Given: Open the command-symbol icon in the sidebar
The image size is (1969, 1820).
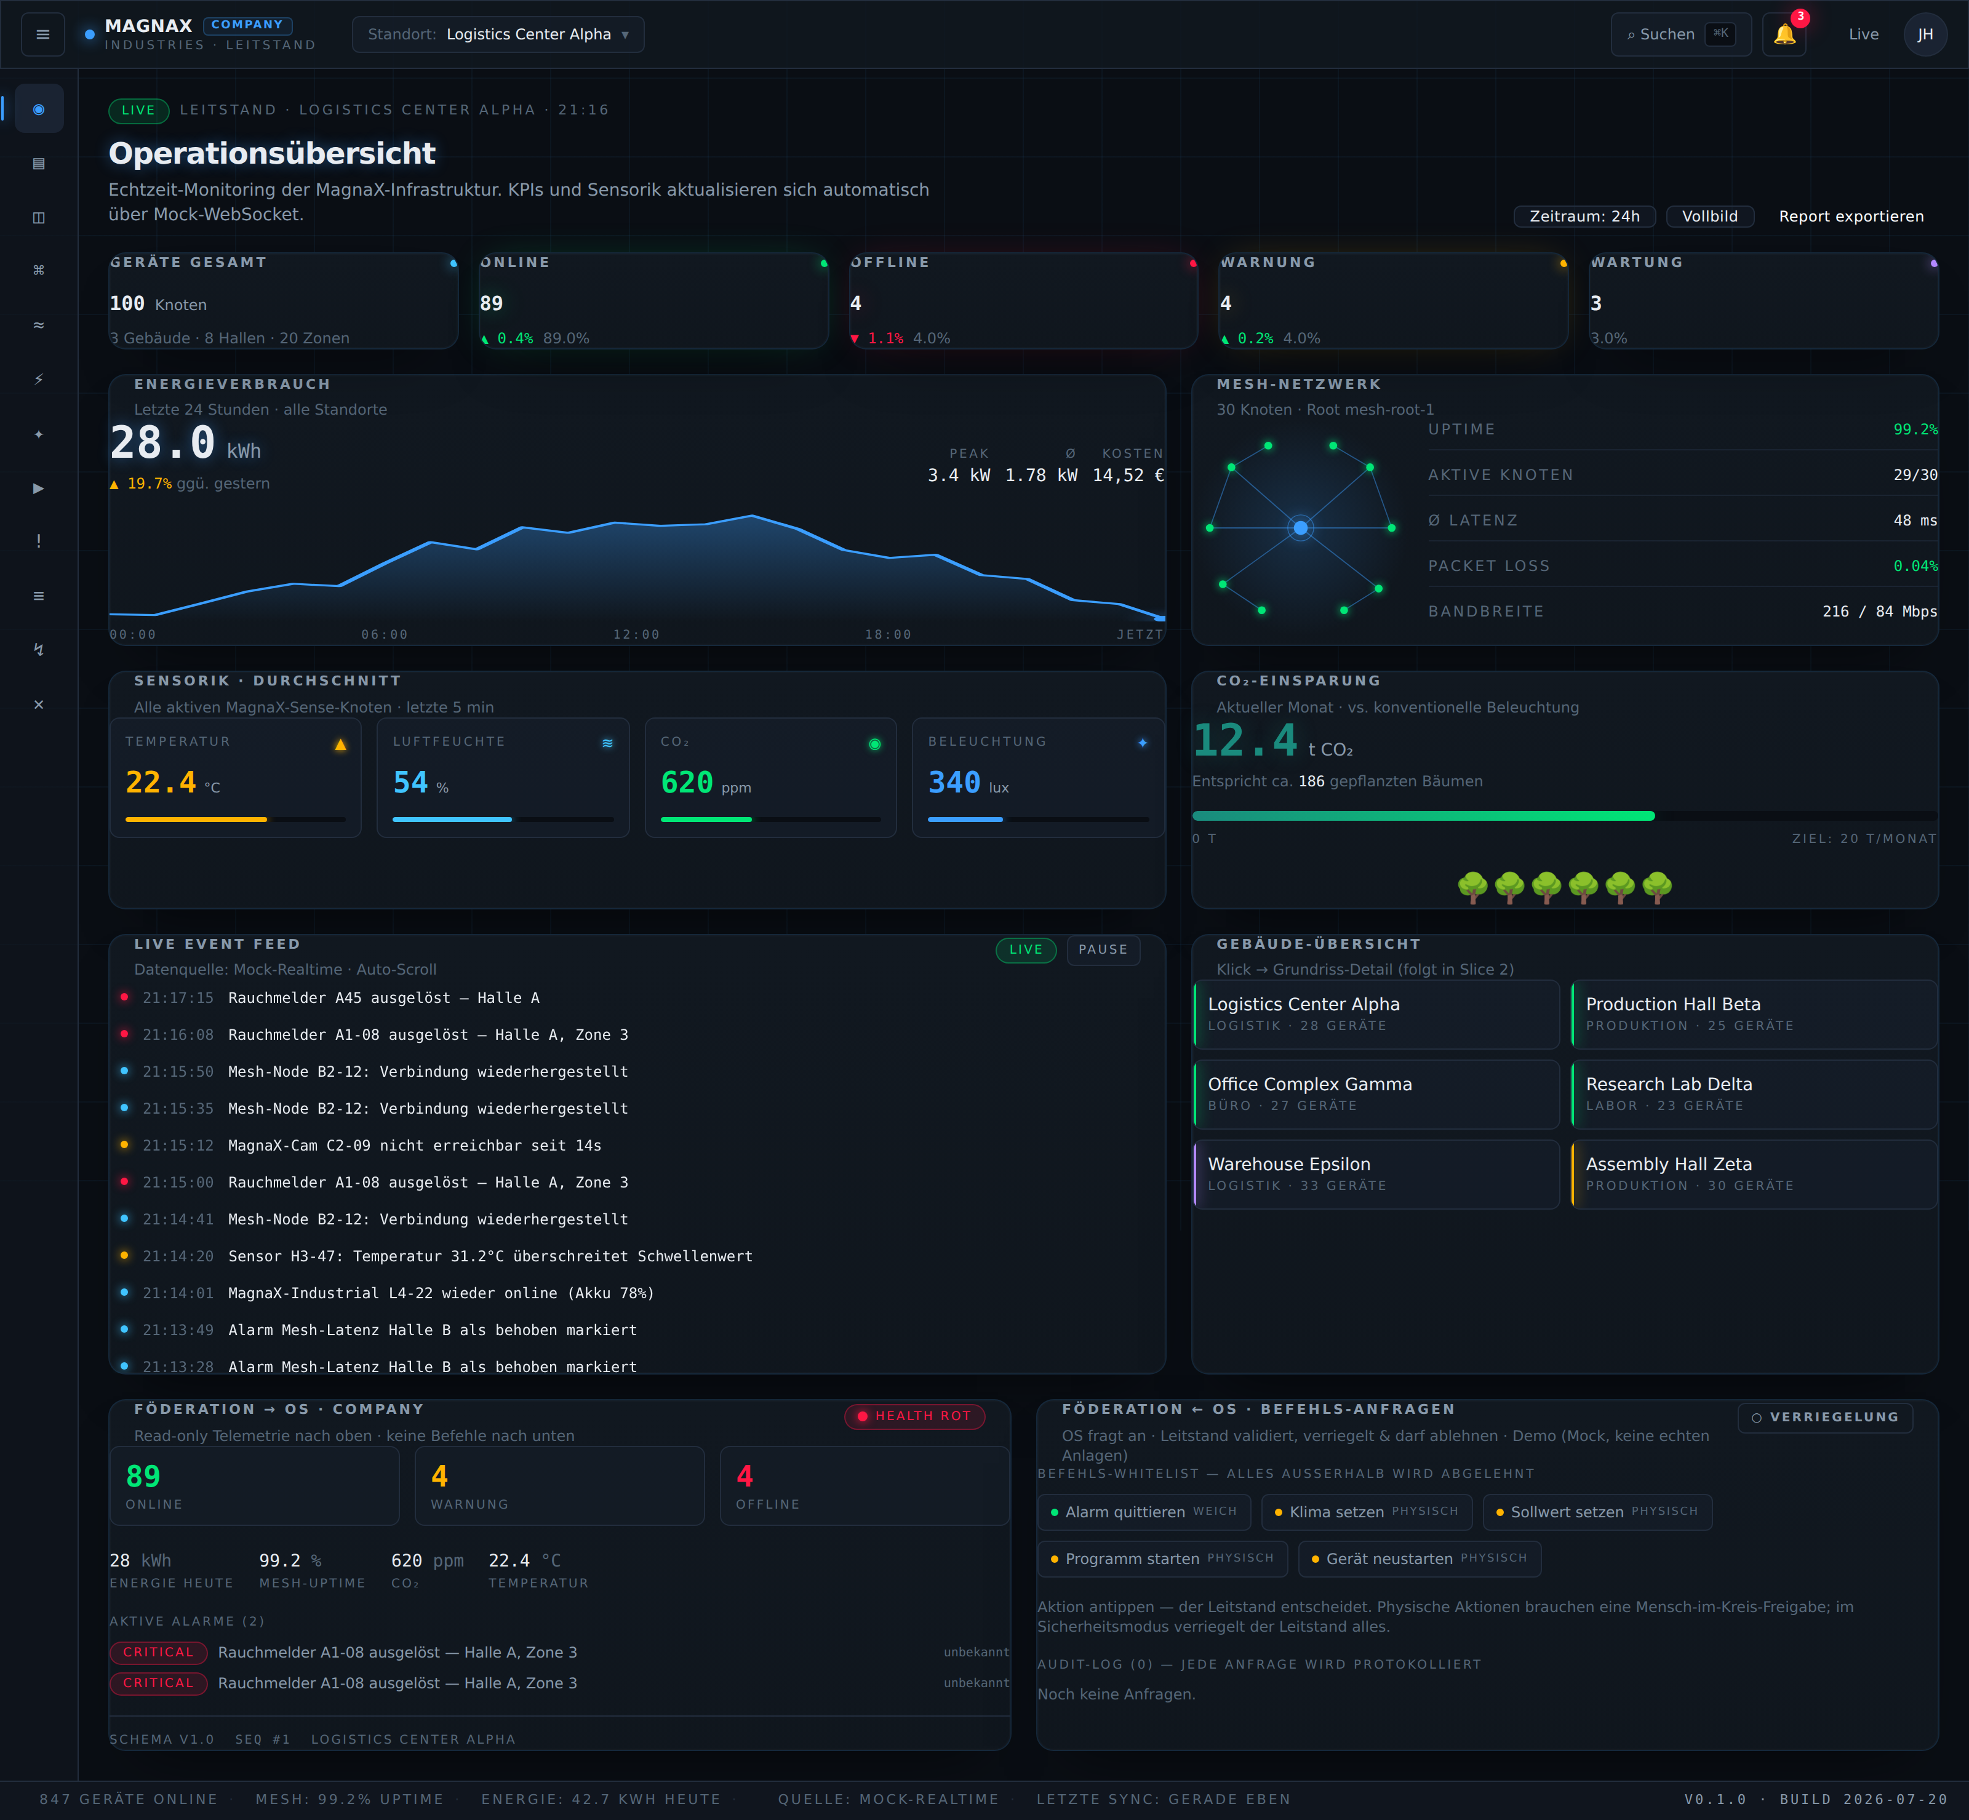Looking at the screenshot, I should [38, 271].
